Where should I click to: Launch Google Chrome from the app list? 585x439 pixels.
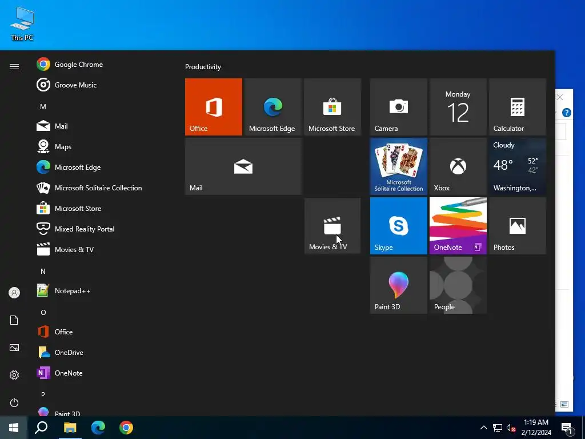point(101,64)
